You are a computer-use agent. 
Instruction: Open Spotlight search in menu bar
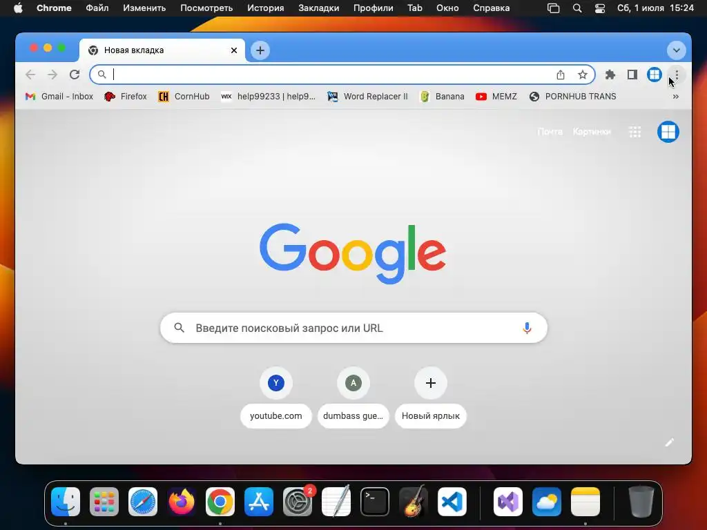point(577,8)
